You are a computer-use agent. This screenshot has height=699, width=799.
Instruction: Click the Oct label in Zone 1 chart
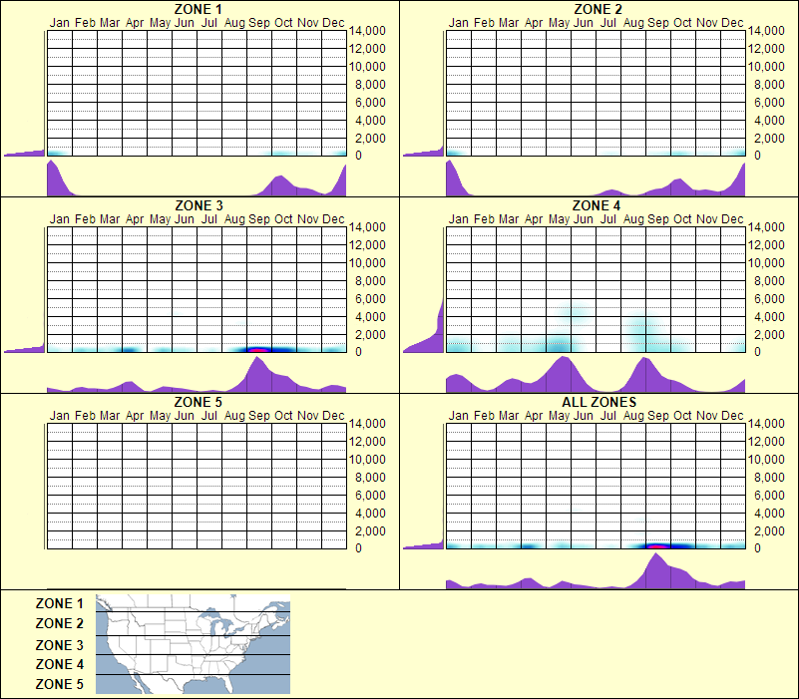[x=283, y=23]
